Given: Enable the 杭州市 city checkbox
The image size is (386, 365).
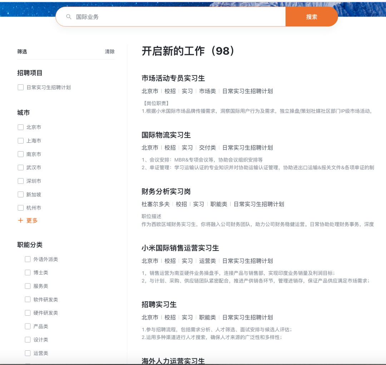Looking at the screenshot, I should pos(20,208).
